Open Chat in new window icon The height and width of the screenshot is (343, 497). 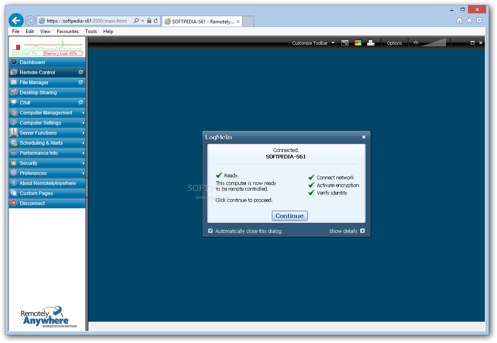(x=81, y=102)
